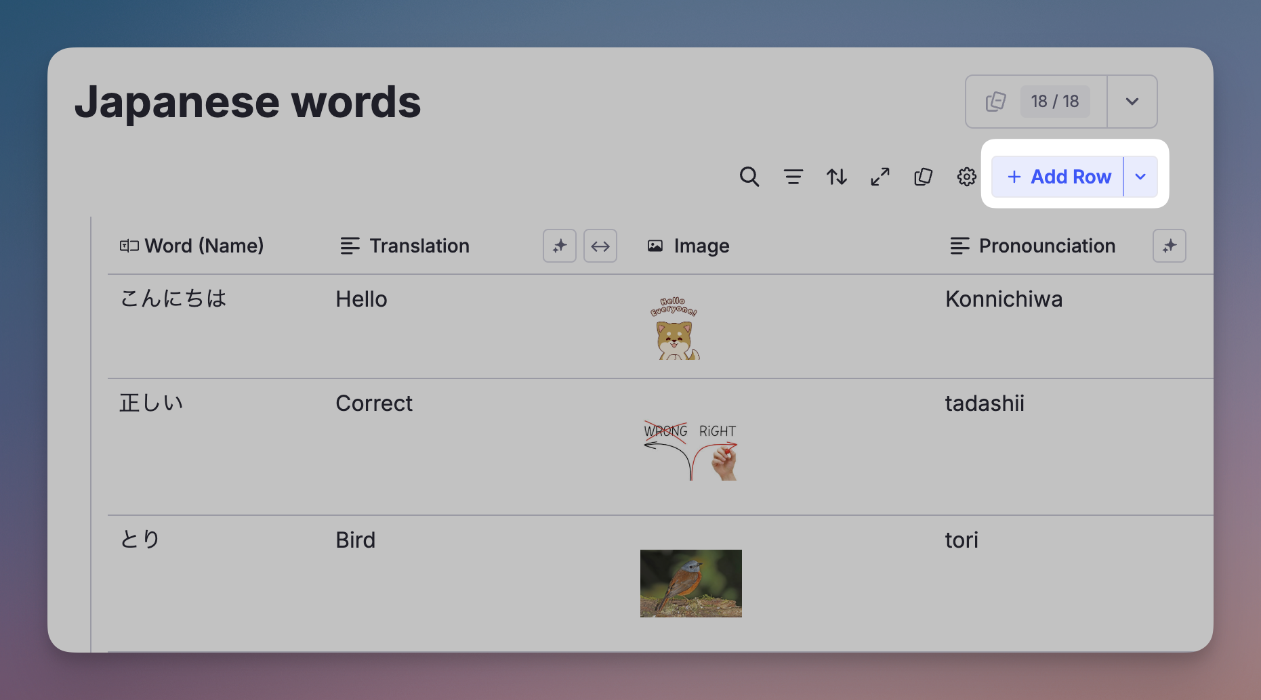Screen dimensions: 1261x700
Task: Select the Correct translation cell
Action: point(374,403)
